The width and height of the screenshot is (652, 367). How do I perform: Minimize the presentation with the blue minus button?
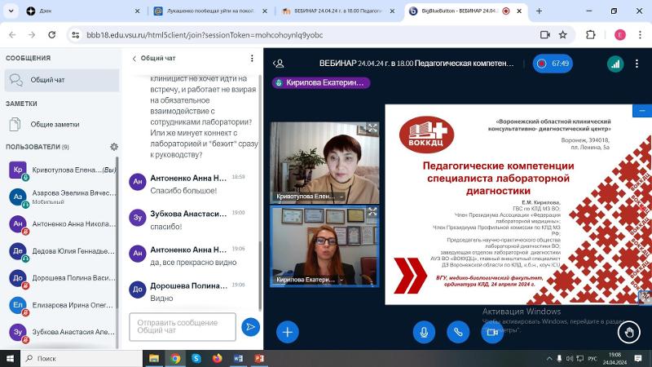coord(643,110)
